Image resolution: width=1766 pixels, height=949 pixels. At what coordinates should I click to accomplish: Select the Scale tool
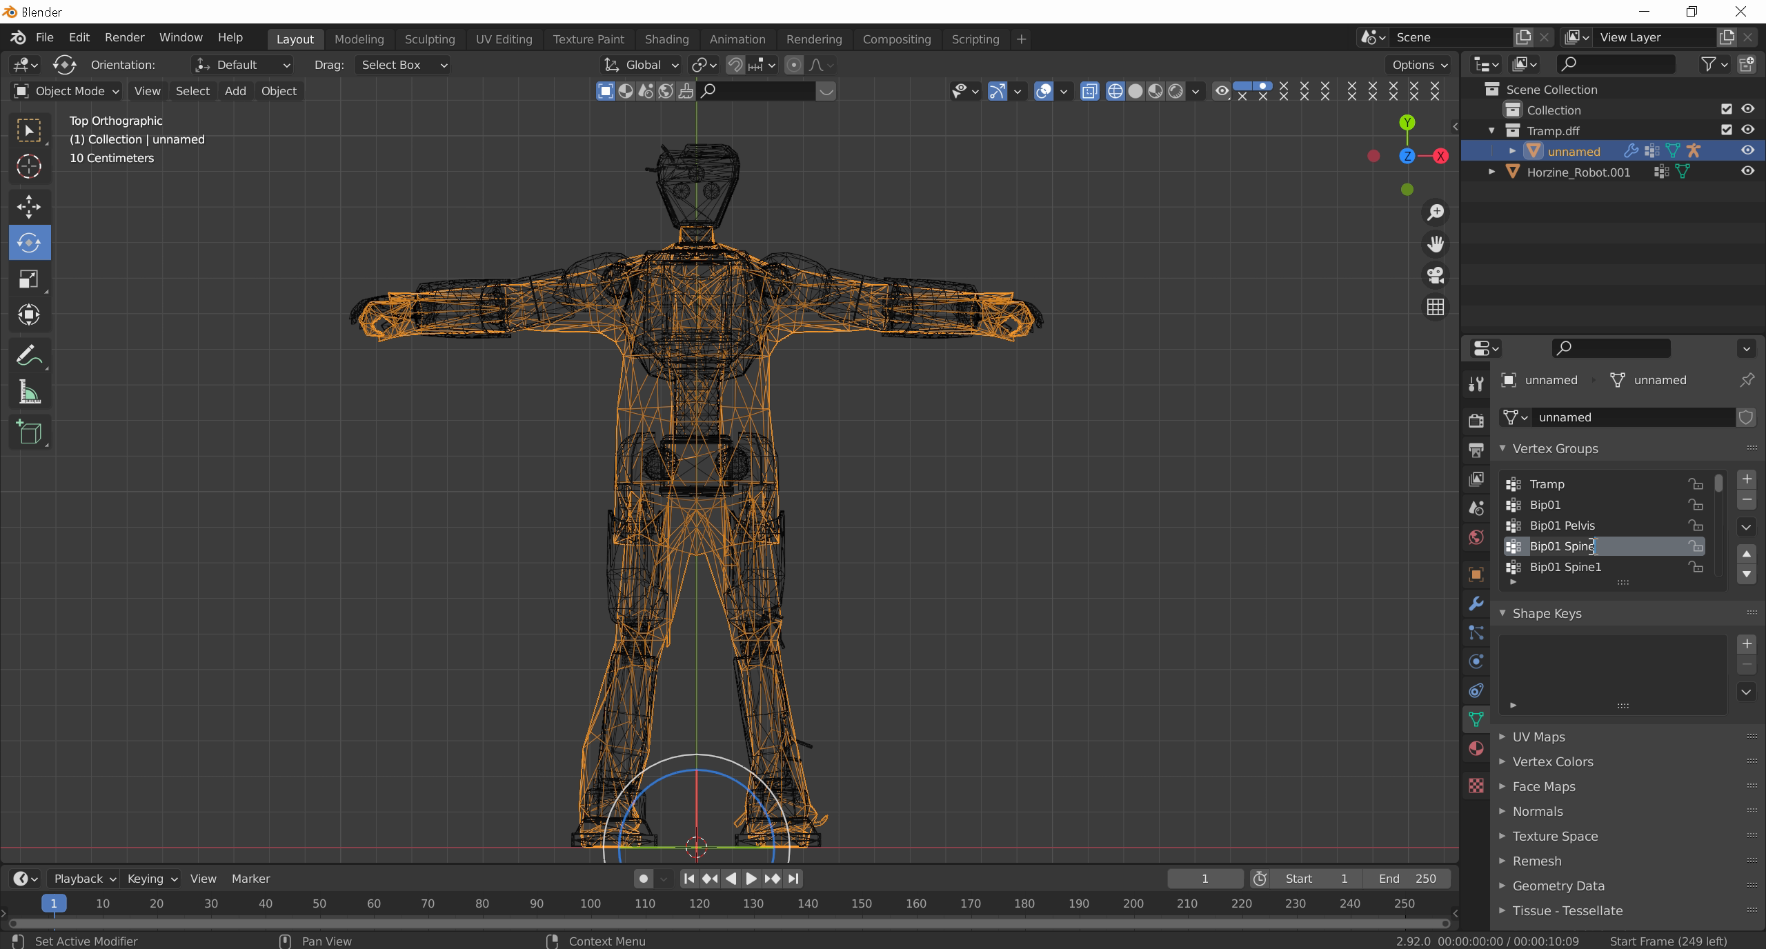[x=29, y=279]
